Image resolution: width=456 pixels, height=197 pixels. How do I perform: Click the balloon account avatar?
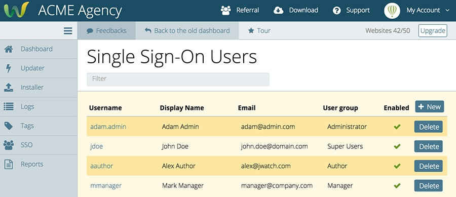[392, 11]
